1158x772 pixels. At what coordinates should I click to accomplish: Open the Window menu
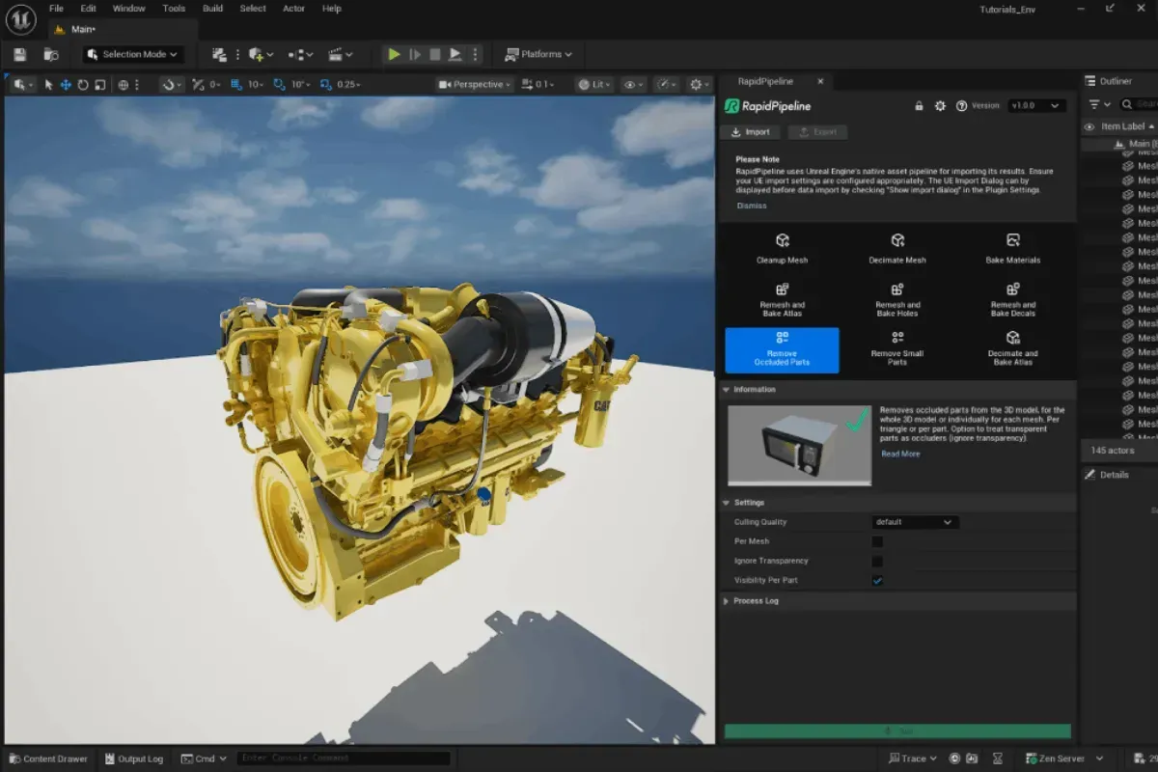(x=128, y=9)
